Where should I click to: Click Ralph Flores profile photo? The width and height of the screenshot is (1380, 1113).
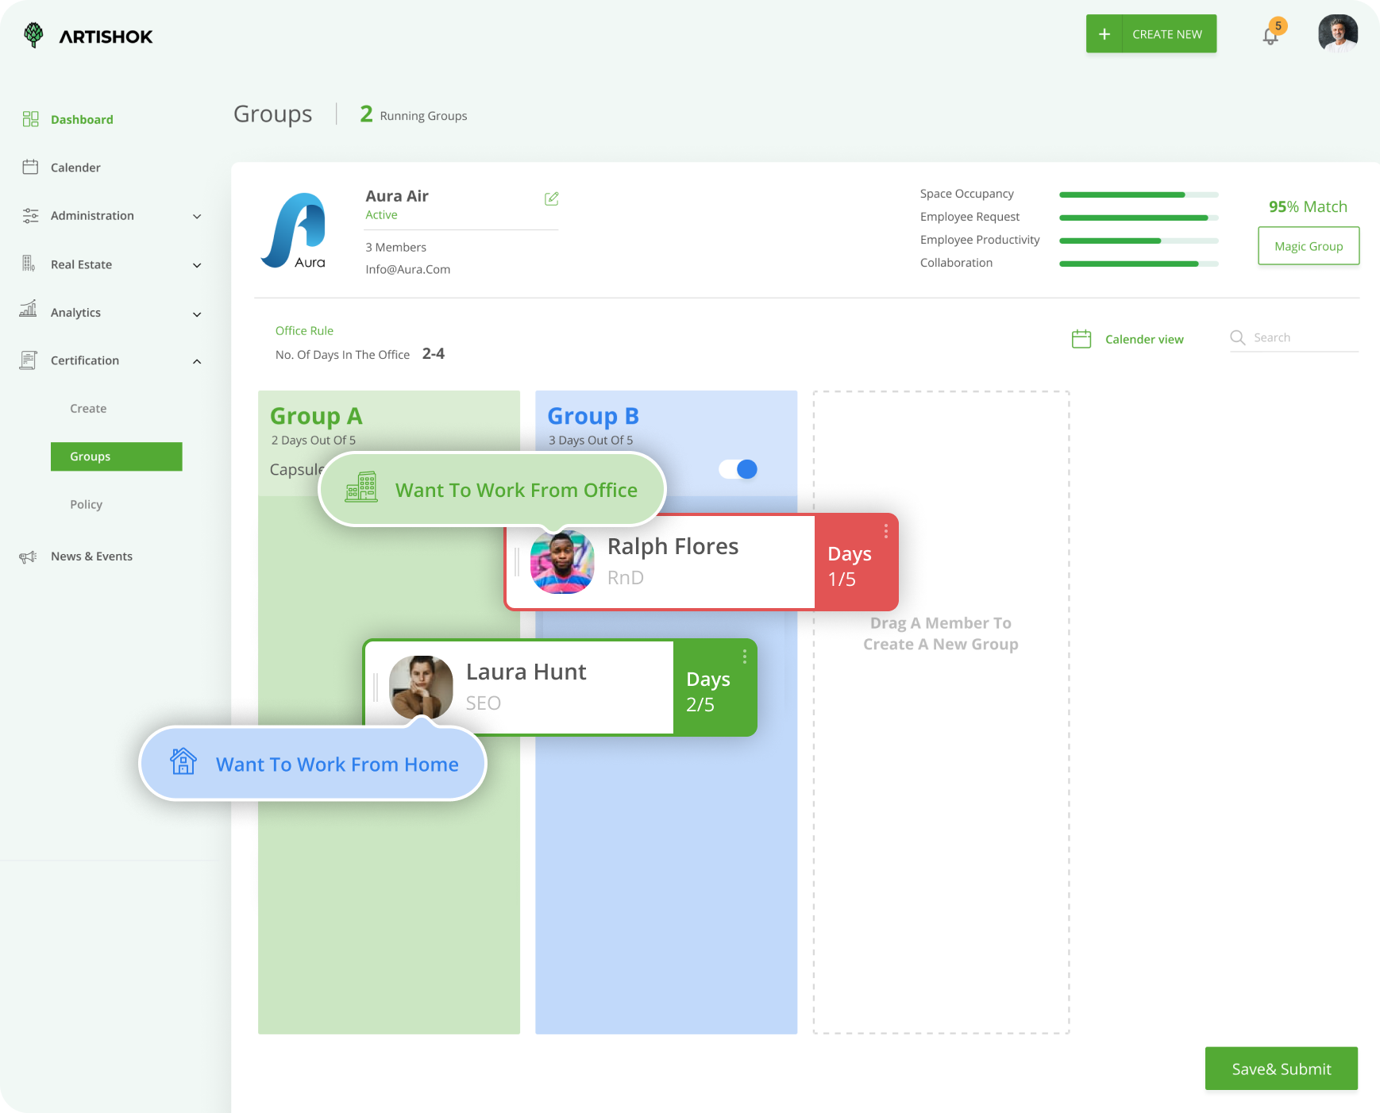562,562
